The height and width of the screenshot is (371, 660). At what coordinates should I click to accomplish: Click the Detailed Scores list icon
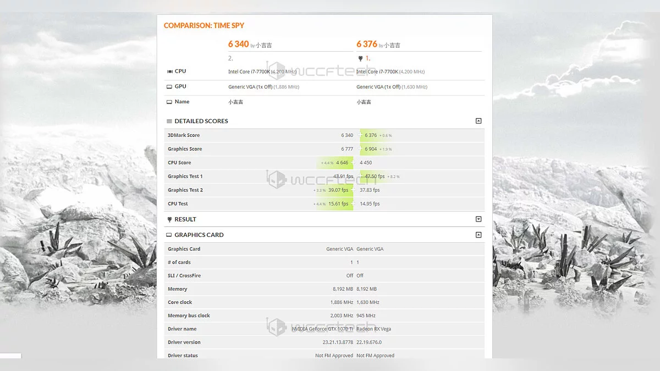169,121
